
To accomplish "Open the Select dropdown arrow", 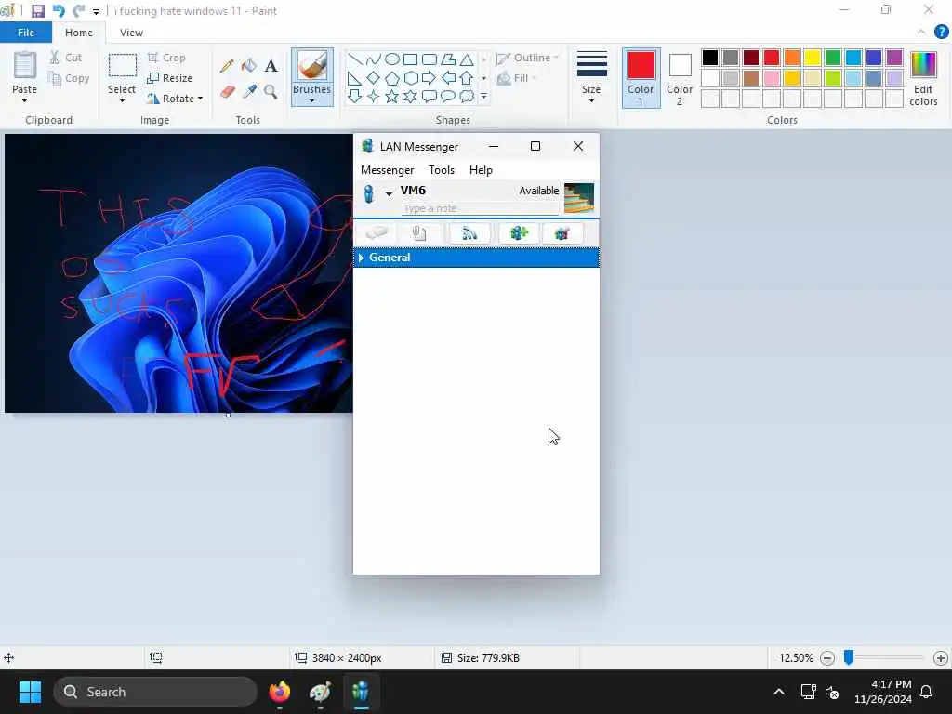I will (122, 100).
